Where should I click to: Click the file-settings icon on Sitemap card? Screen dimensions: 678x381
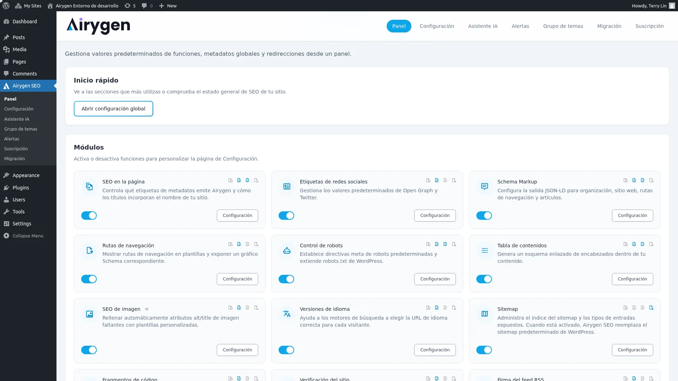[x=651, y=308]
